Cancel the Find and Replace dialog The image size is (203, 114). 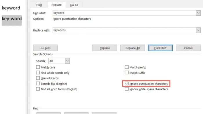point(188,48)
